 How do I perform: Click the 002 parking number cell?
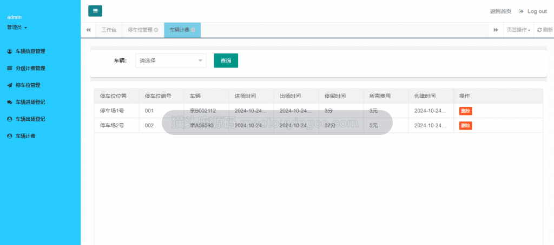tap(161, 126)
